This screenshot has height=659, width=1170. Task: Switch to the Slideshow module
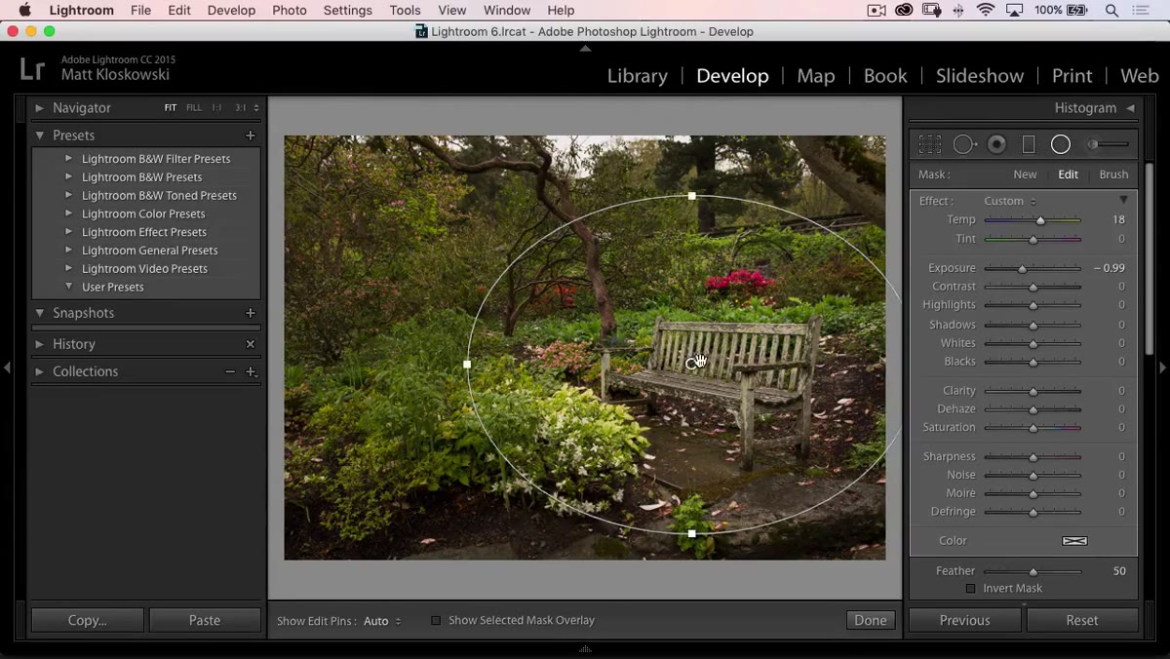tap(980, 76)
